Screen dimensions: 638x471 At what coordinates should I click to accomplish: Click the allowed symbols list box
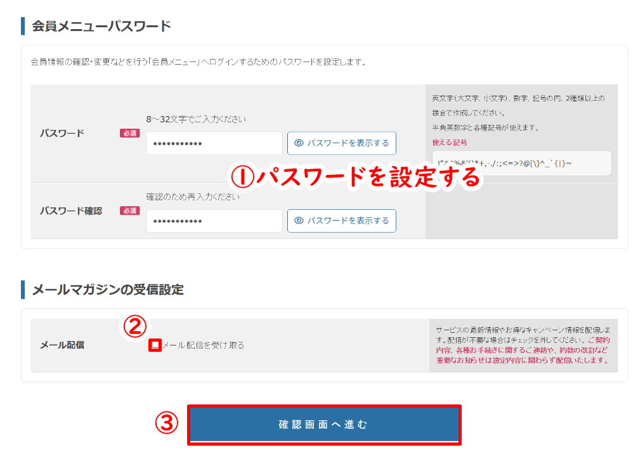[521, 163]
